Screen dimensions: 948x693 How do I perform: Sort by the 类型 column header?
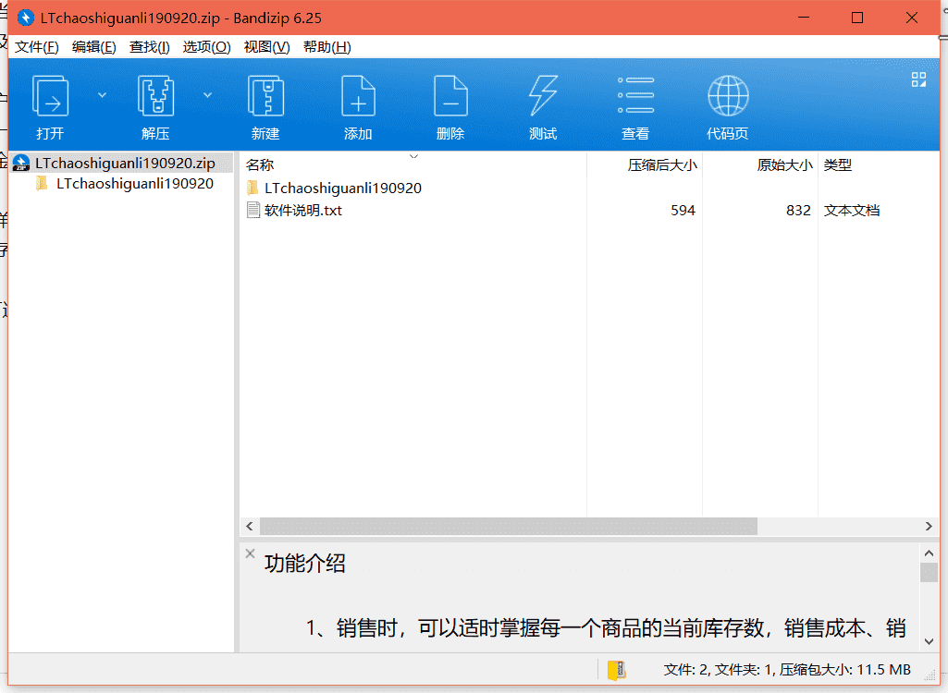click(x=879, y=165)
